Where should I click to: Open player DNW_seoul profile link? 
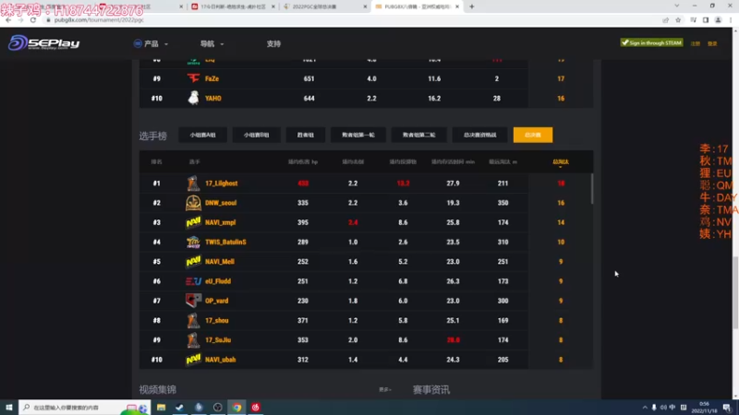(221, 203)
